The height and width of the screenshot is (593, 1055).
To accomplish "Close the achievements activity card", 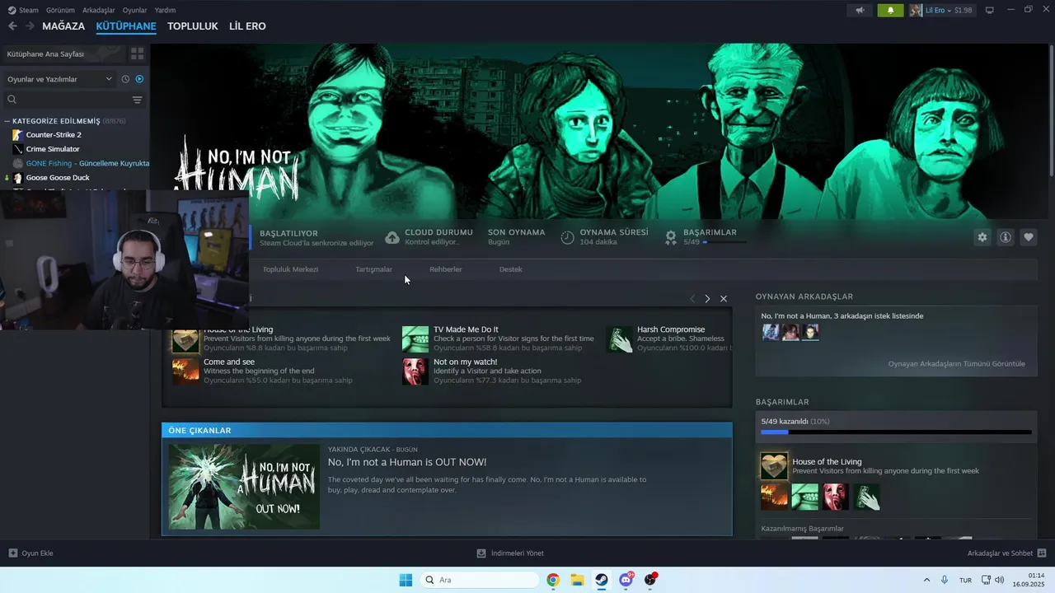I will [724, 298].
